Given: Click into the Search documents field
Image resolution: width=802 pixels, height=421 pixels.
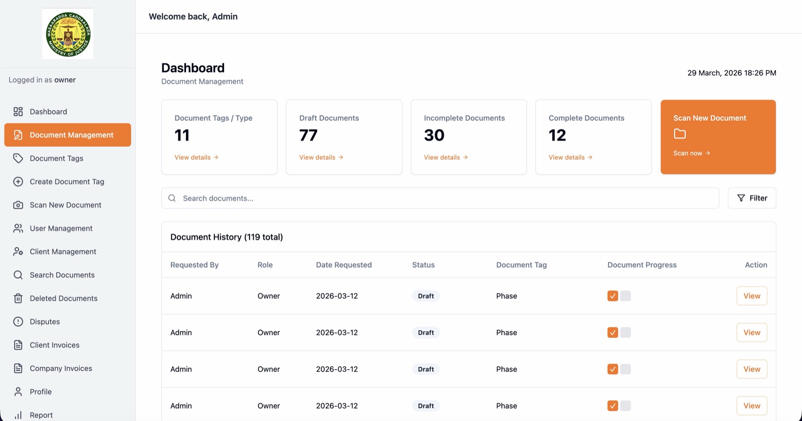Looking at the screenshot, I should pyautogui.click(x=440, y=198).
